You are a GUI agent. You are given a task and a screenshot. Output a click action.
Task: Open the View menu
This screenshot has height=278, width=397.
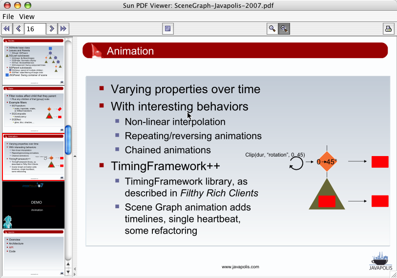[x=27, y=17]
